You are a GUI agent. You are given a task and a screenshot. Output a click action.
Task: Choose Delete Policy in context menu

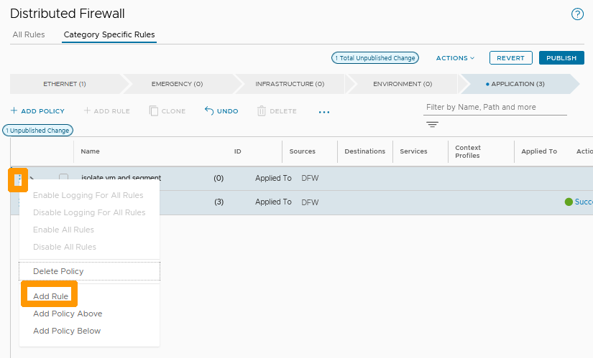point(58,271)
